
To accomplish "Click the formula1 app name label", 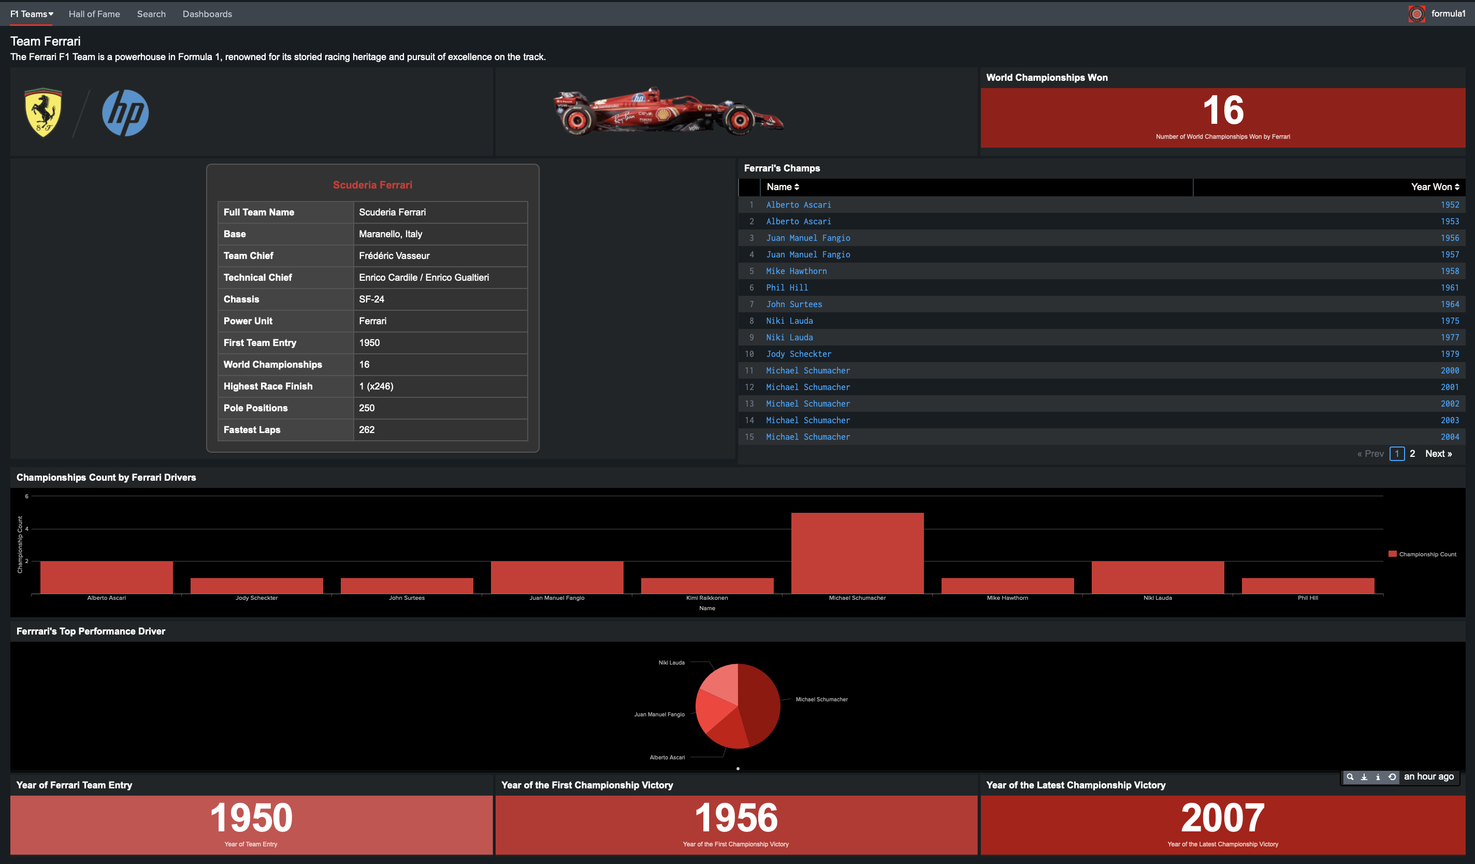I will (1448, 13).
